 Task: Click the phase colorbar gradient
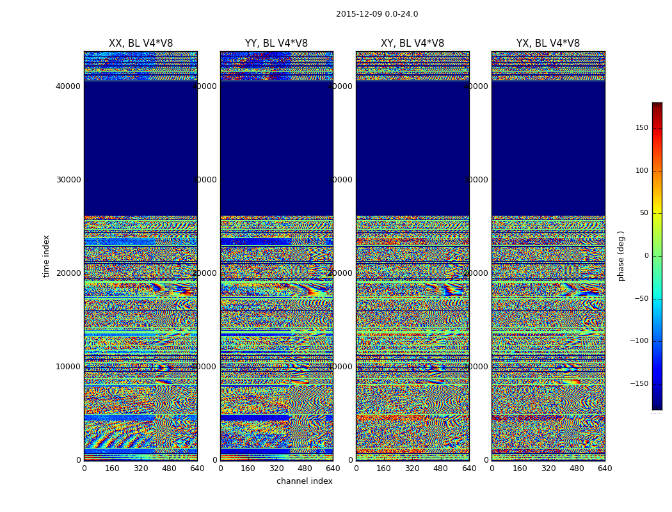657,256
